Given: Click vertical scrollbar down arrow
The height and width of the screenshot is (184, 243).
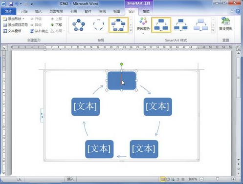Looking at the screenshot, I should tap(238, 160).
